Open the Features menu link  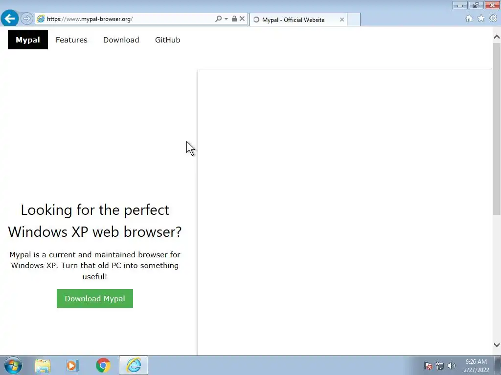pyautogui.click(x=71, y=40)
